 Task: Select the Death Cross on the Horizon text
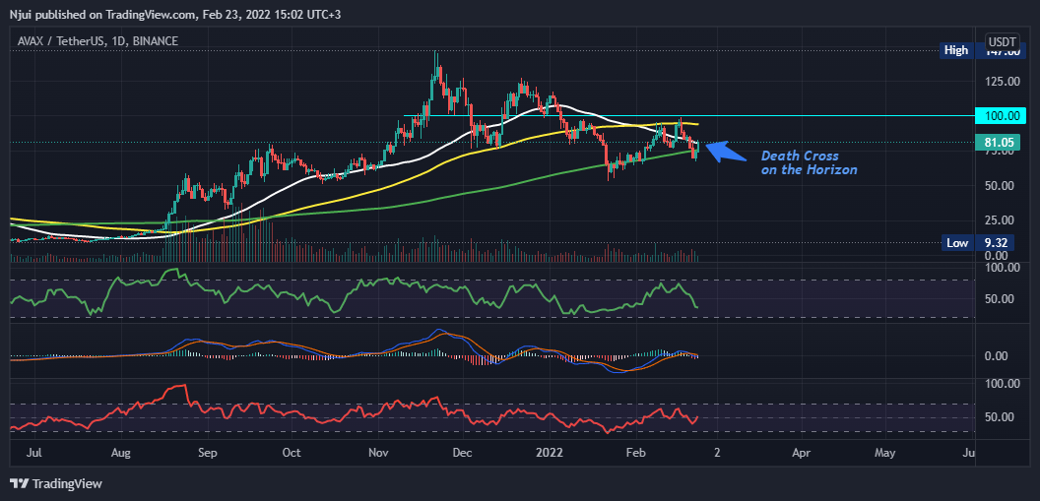coord(809,162)
